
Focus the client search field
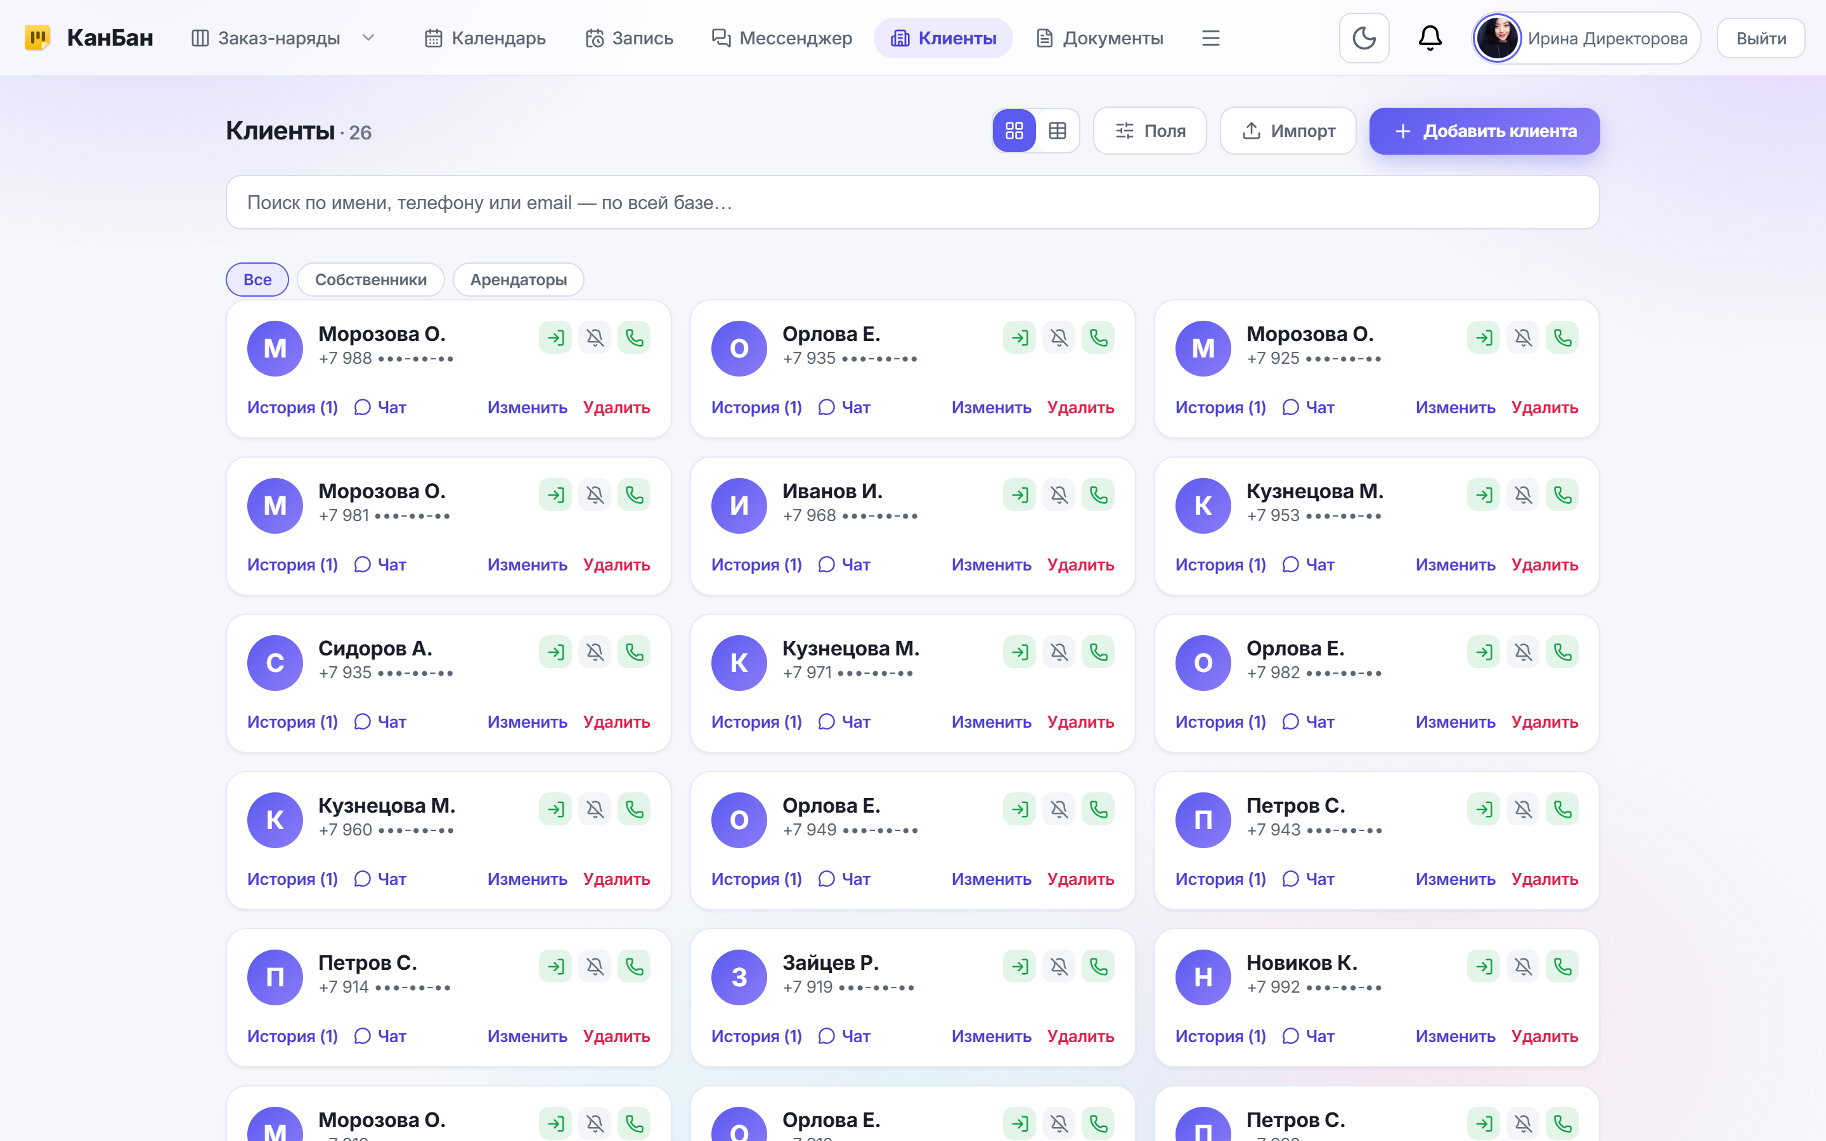coord(912,202)
